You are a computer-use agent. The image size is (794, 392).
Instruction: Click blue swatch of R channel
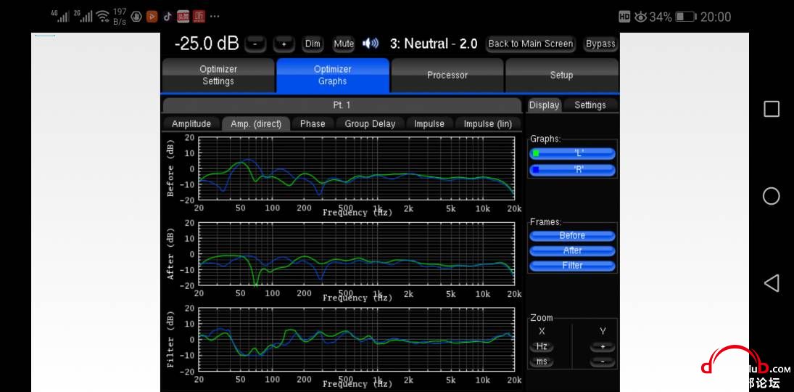[x=536, y=170]
